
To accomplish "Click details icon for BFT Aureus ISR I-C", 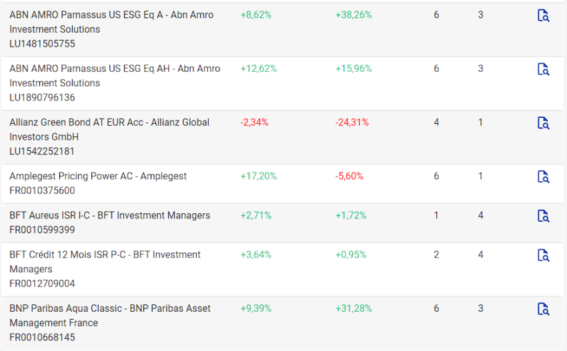I will [x=543, y=216].
